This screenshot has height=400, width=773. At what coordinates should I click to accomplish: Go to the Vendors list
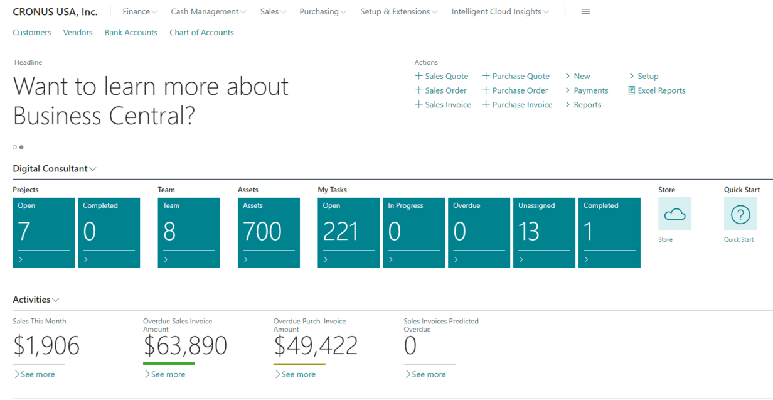78,33
